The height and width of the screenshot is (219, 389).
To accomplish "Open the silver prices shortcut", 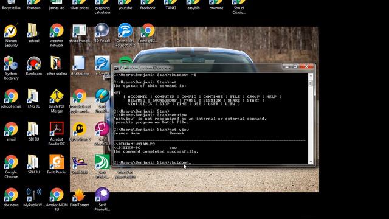I will tap(80, 5).
